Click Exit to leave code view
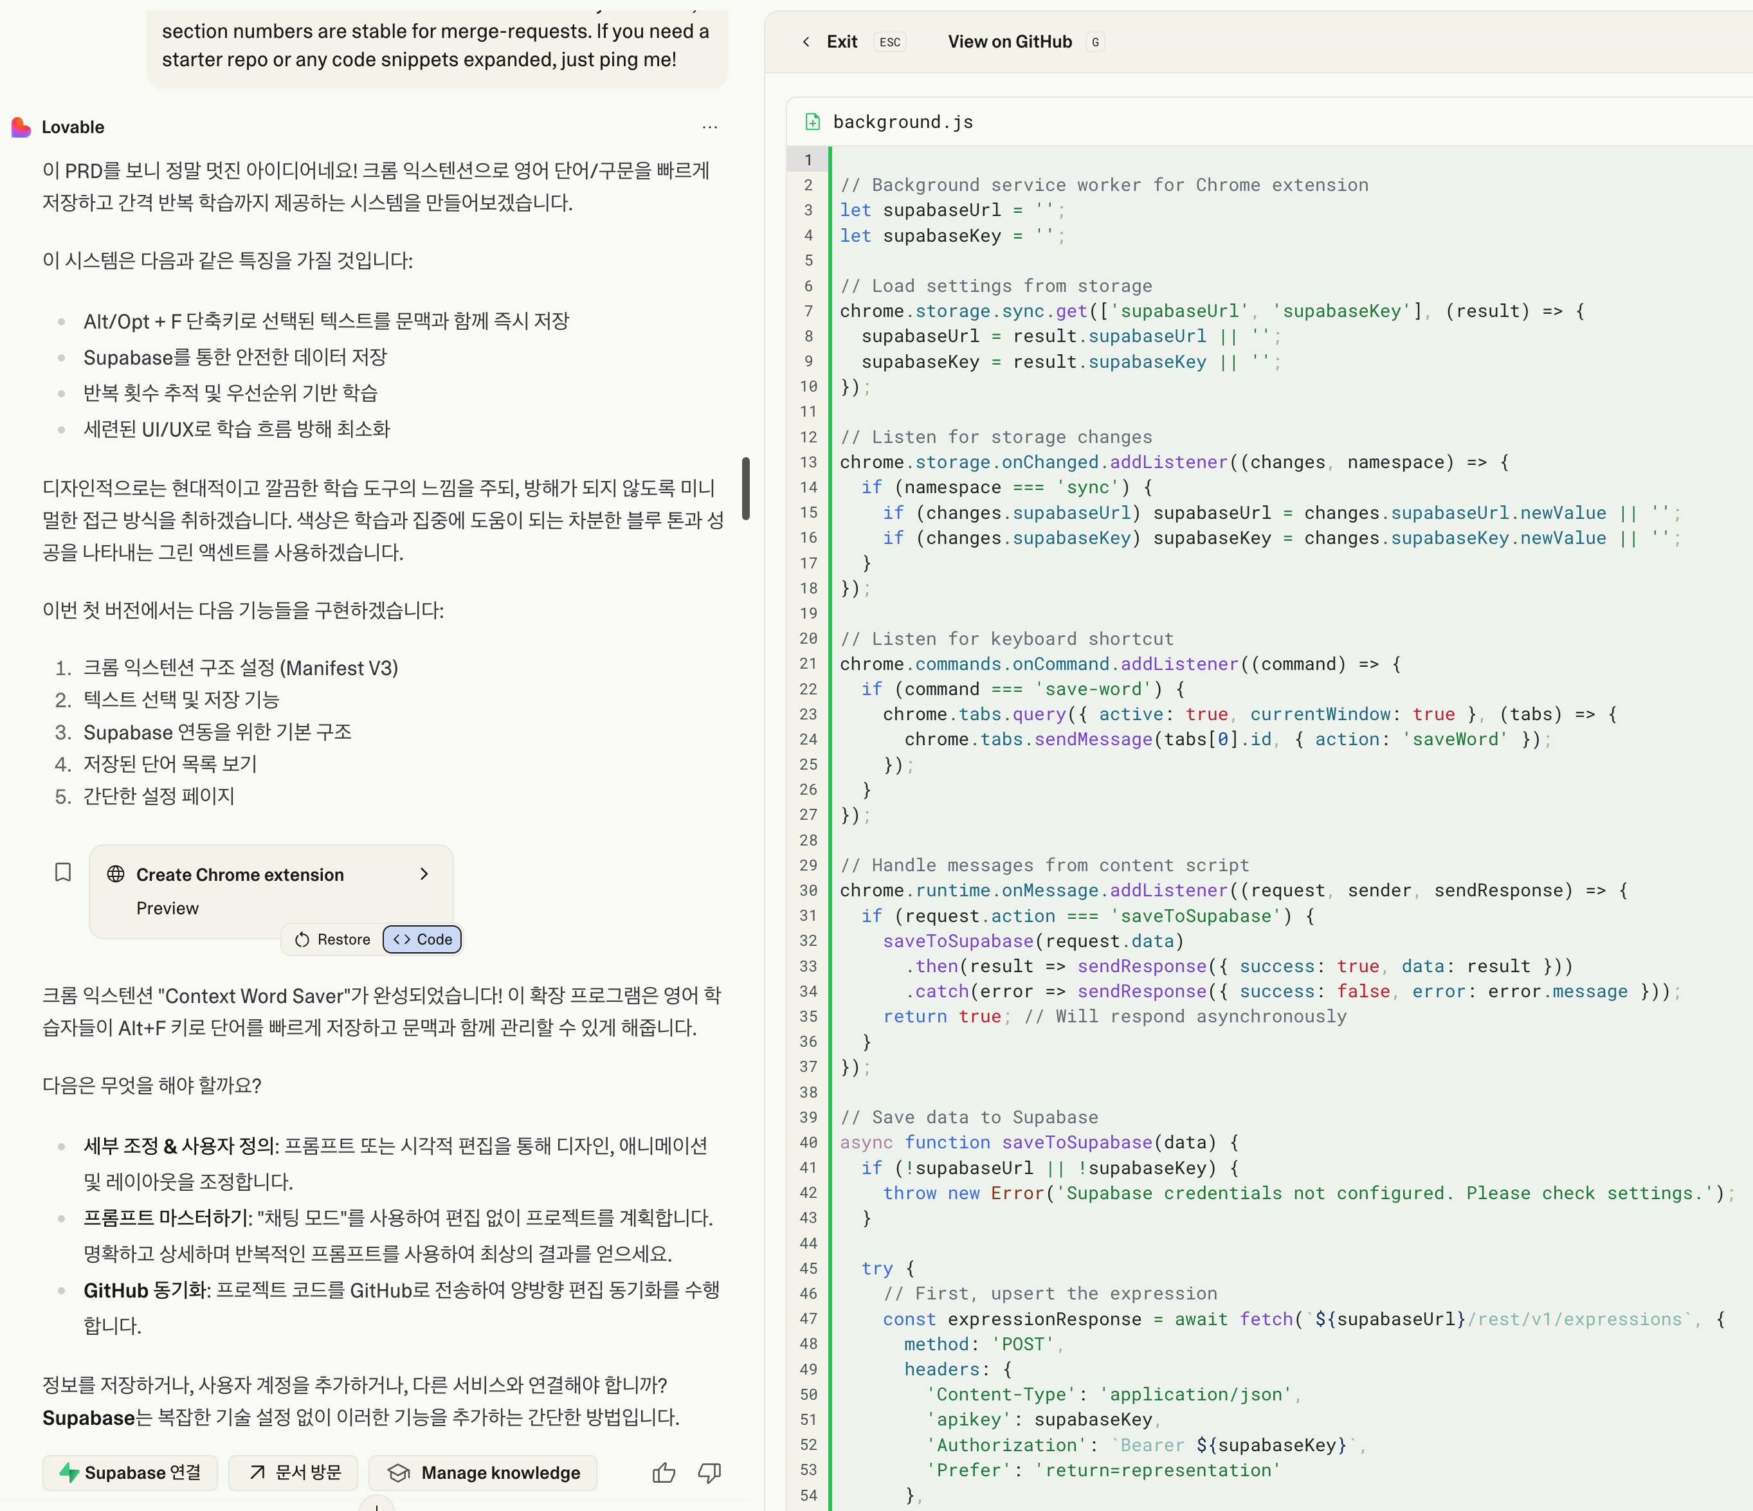The image size is (1753, 1511). tap(842, 41)
